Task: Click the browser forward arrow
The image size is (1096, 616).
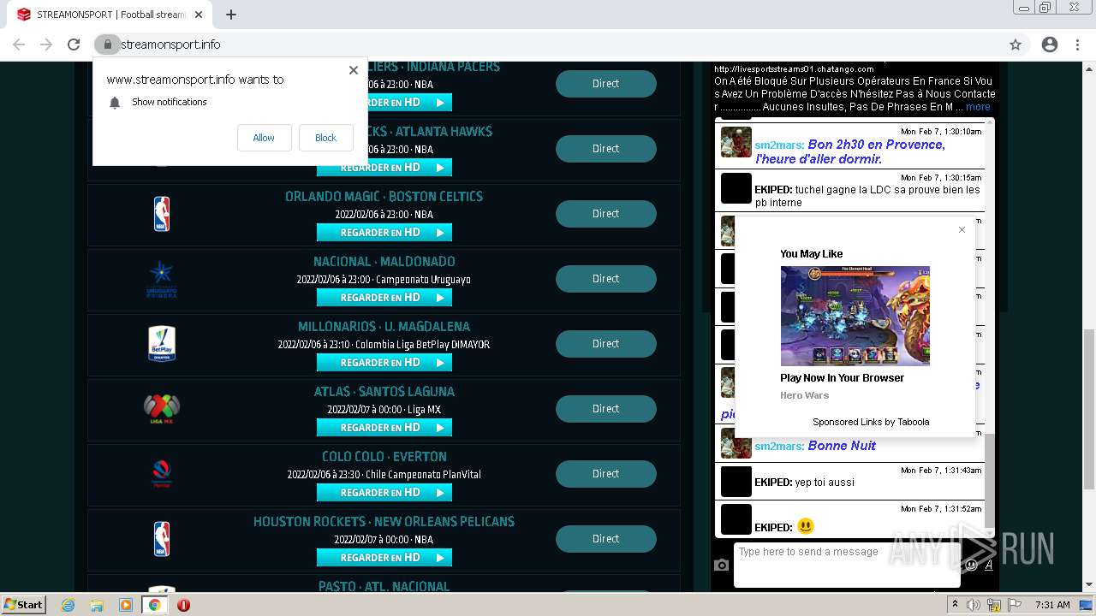Action: [46, 44]
